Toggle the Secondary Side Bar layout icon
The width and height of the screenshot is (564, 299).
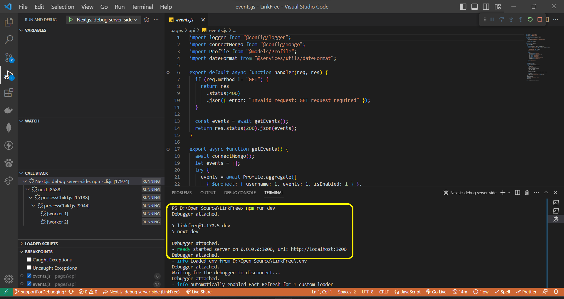[x=486, y=7]
